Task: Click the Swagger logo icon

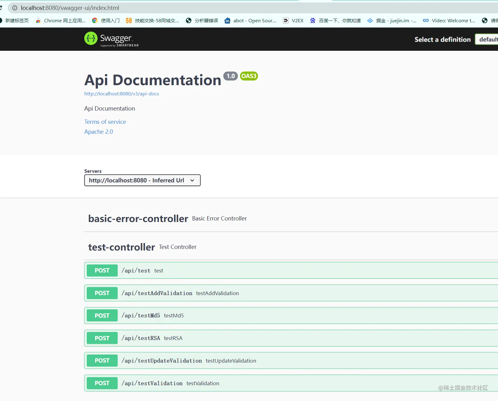Action: (91, 38)
